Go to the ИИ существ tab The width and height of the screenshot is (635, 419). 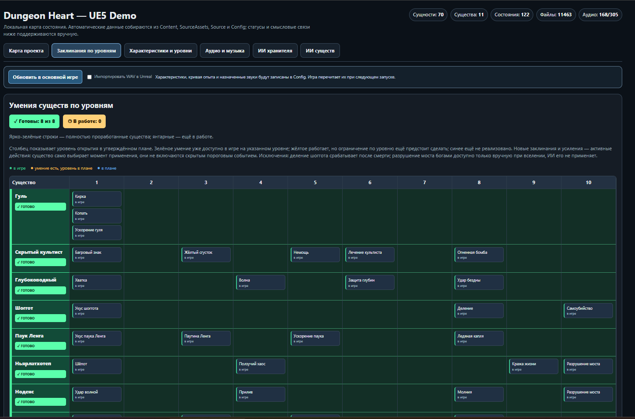(x=320, y=51)
